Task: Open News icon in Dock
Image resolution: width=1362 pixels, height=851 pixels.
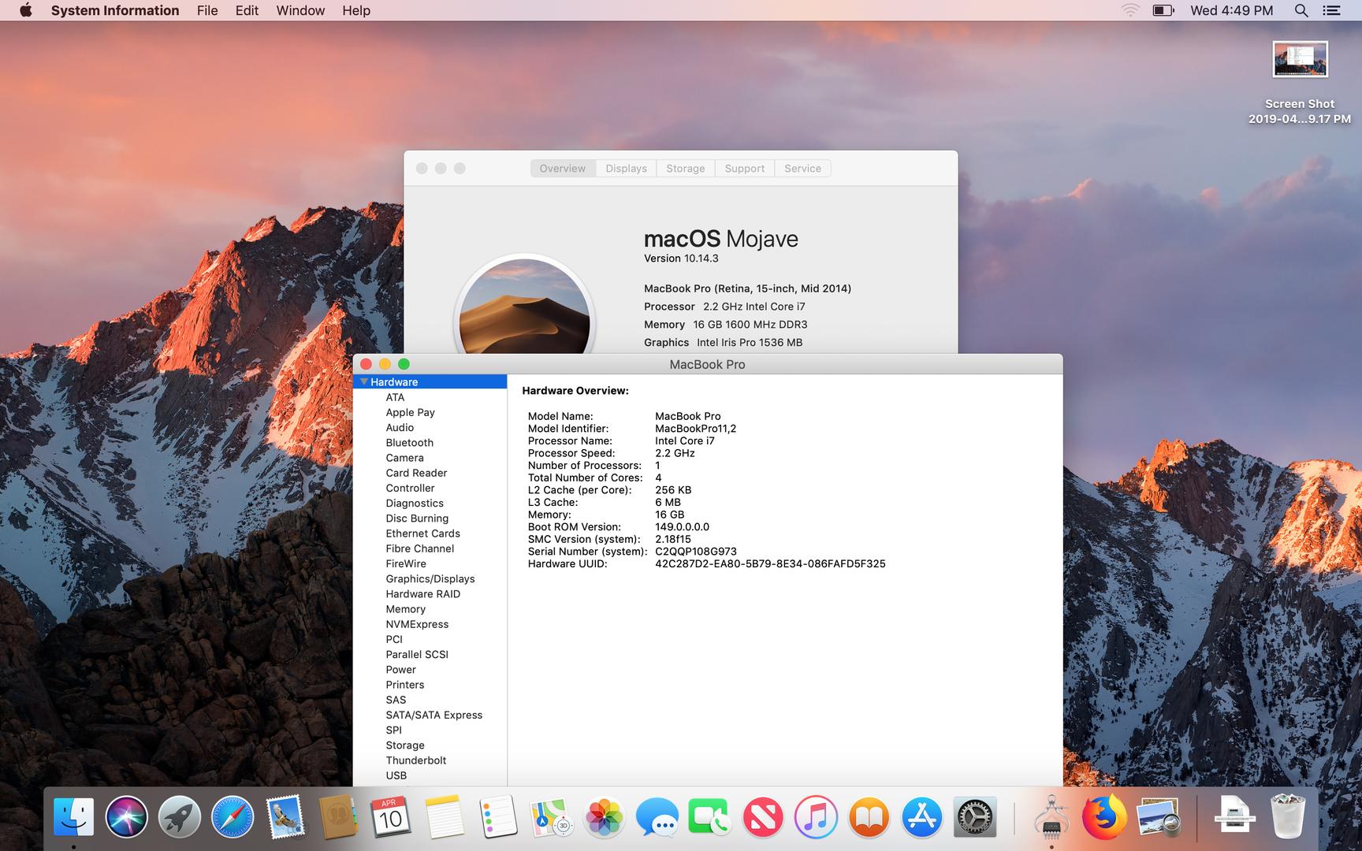Action: tap(763, 816)
